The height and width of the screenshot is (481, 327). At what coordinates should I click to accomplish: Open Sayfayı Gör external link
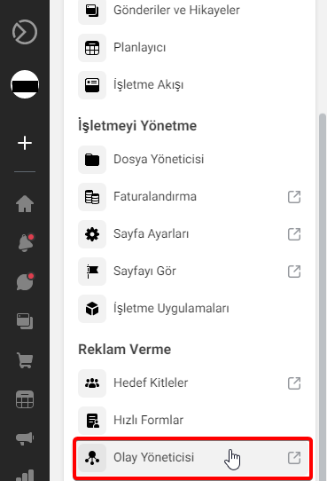[294, 272]
